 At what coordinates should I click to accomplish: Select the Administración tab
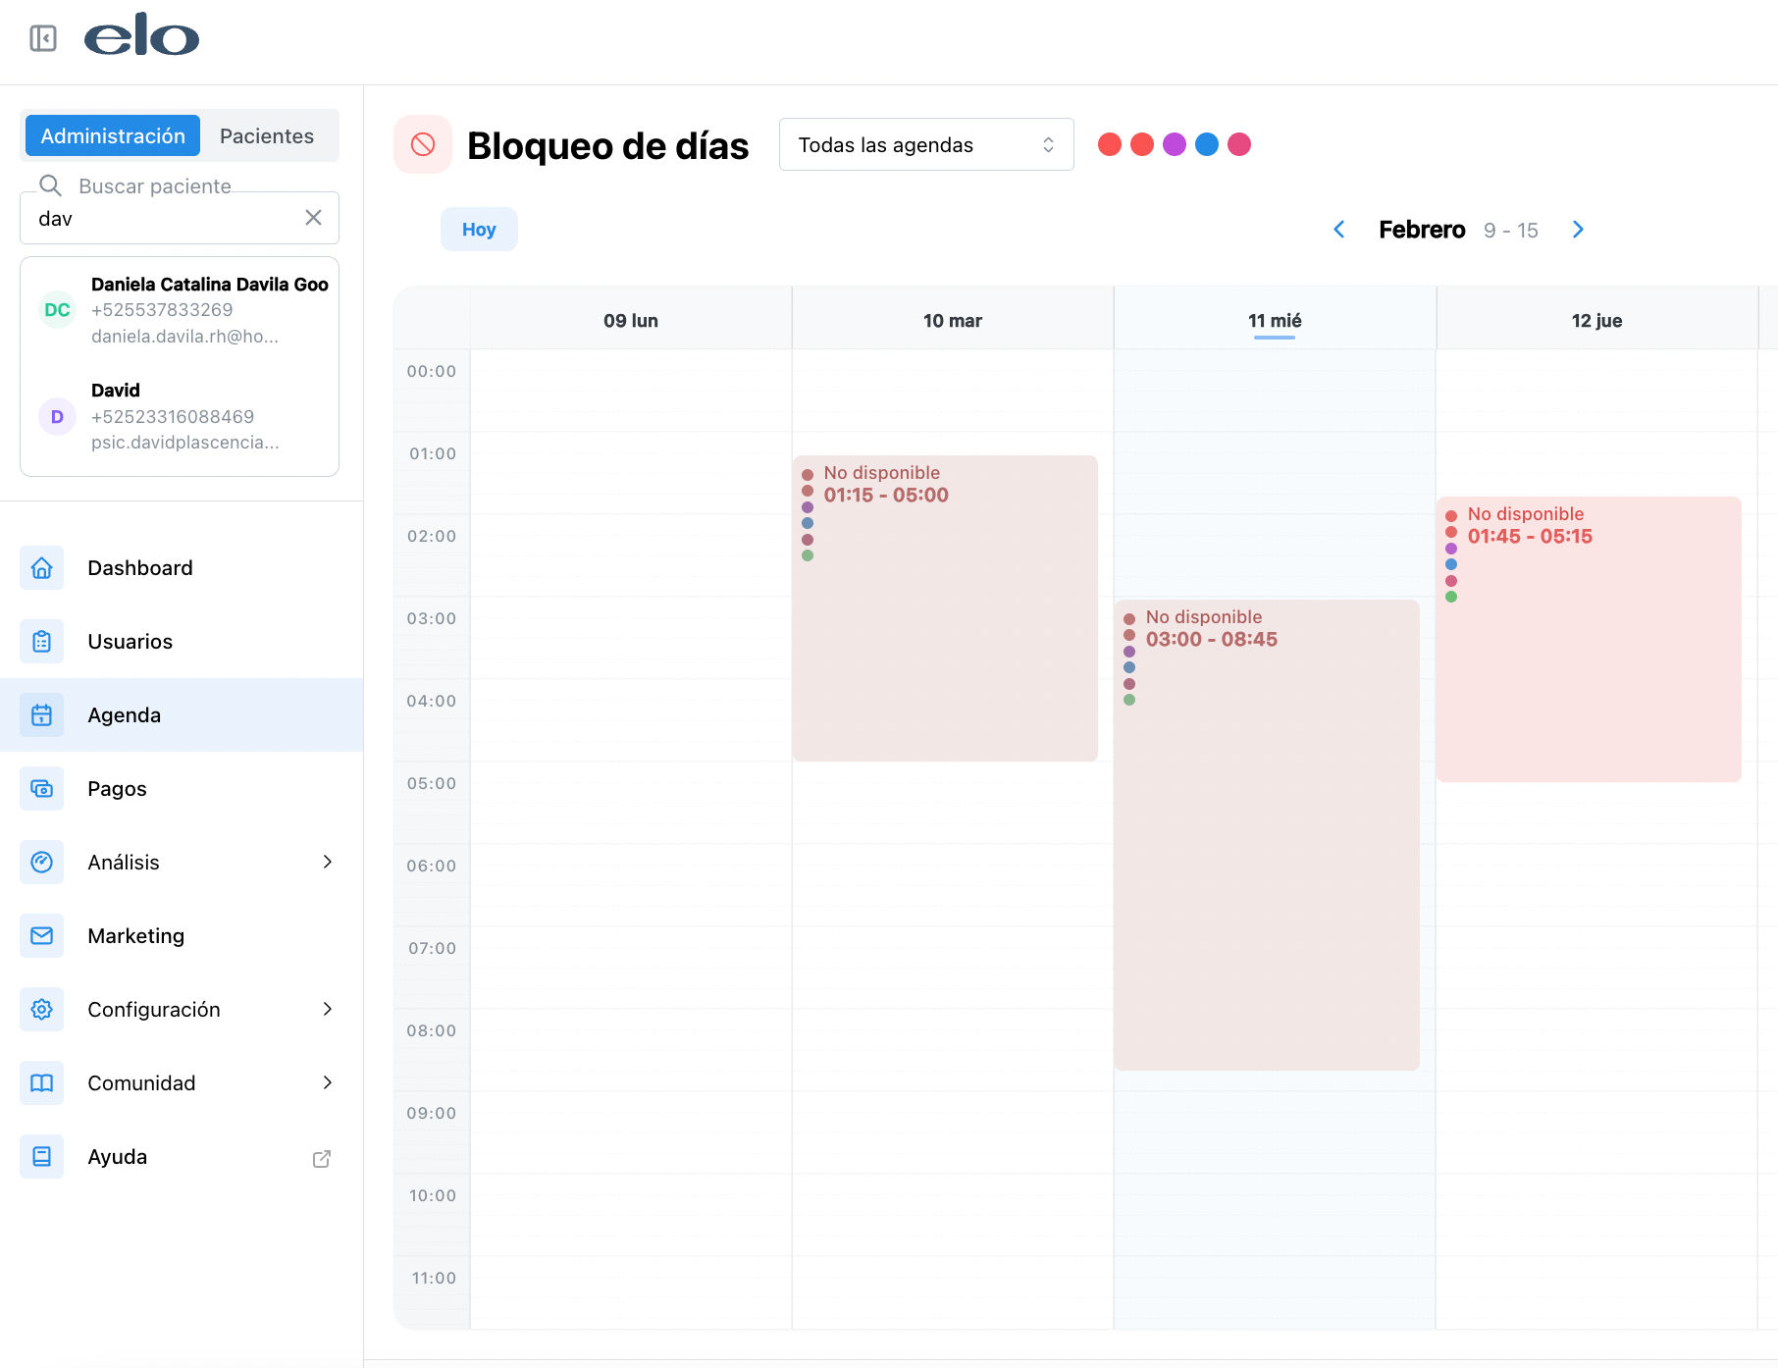113,136
